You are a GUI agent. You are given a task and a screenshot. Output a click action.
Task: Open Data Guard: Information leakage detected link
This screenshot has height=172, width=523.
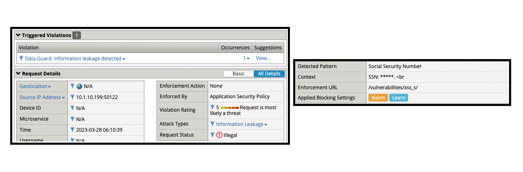click(73, 58)
